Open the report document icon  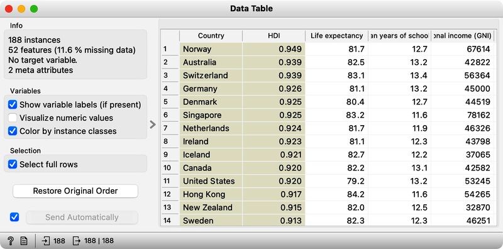point(24,241)
